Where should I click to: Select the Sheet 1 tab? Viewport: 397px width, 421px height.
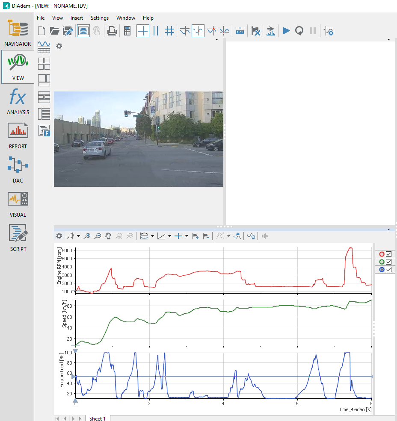tap(97, 418)
